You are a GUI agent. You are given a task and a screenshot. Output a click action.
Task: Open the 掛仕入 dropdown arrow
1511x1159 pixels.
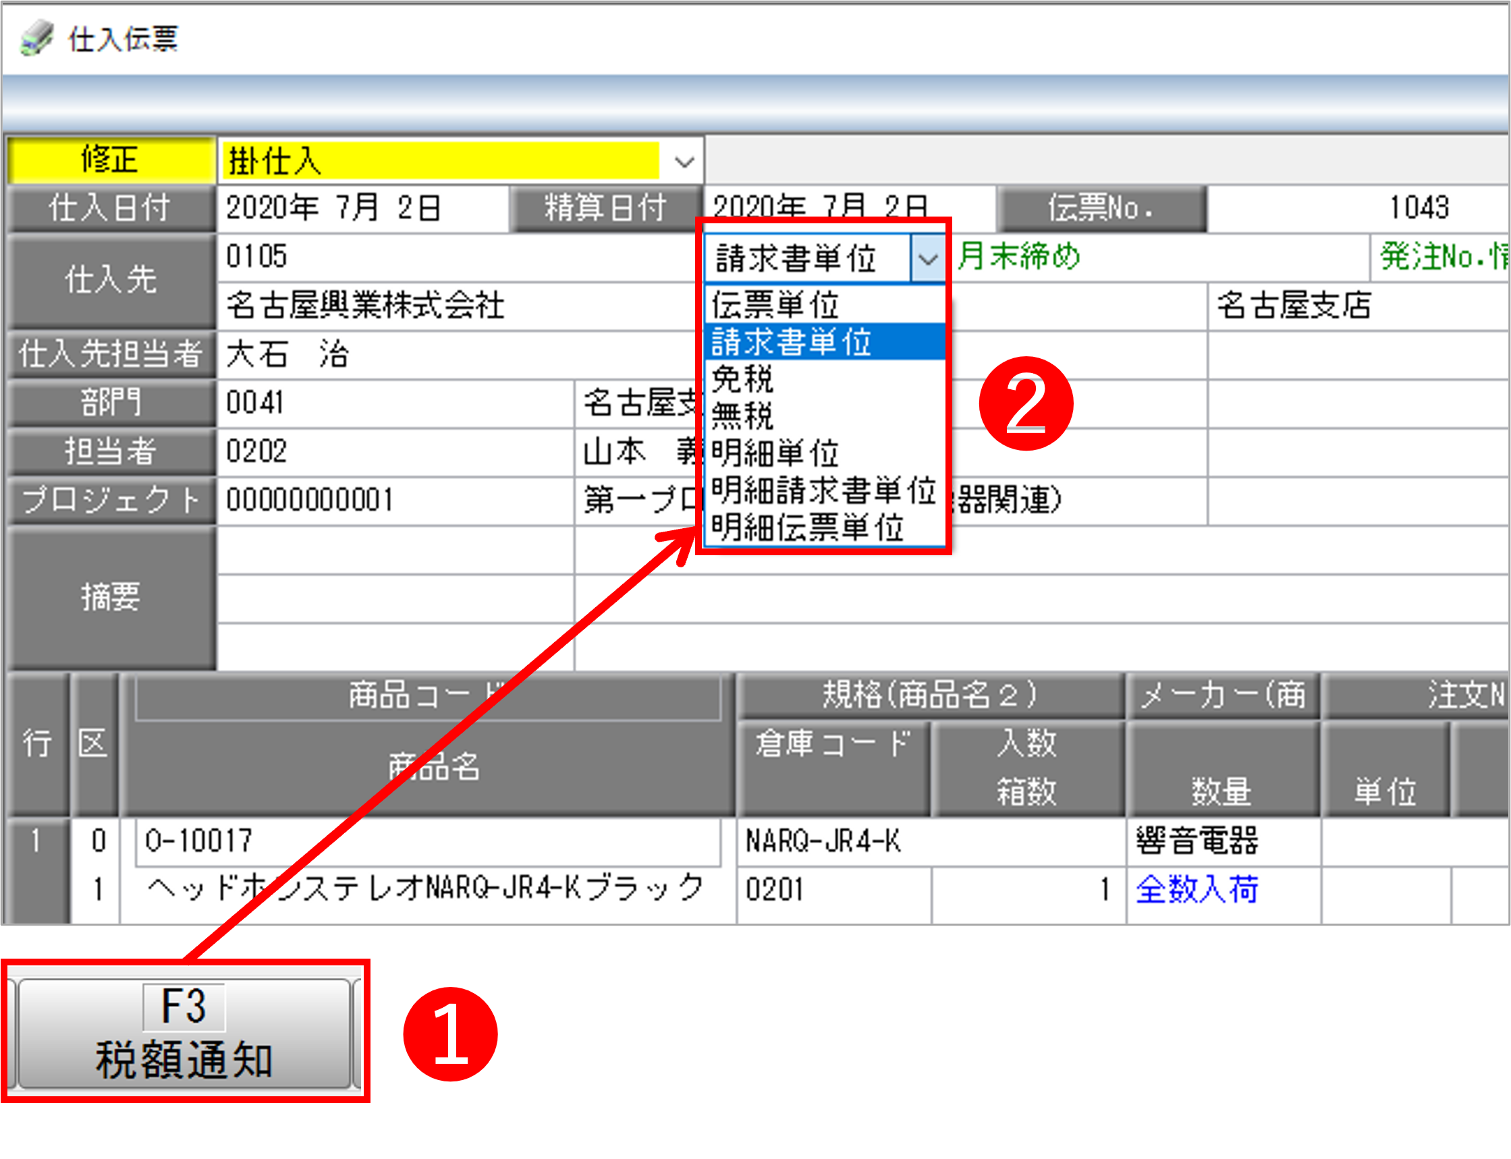click(x=684, y=162)
